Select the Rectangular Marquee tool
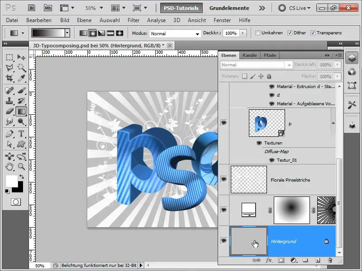 (x=9, y=57)
